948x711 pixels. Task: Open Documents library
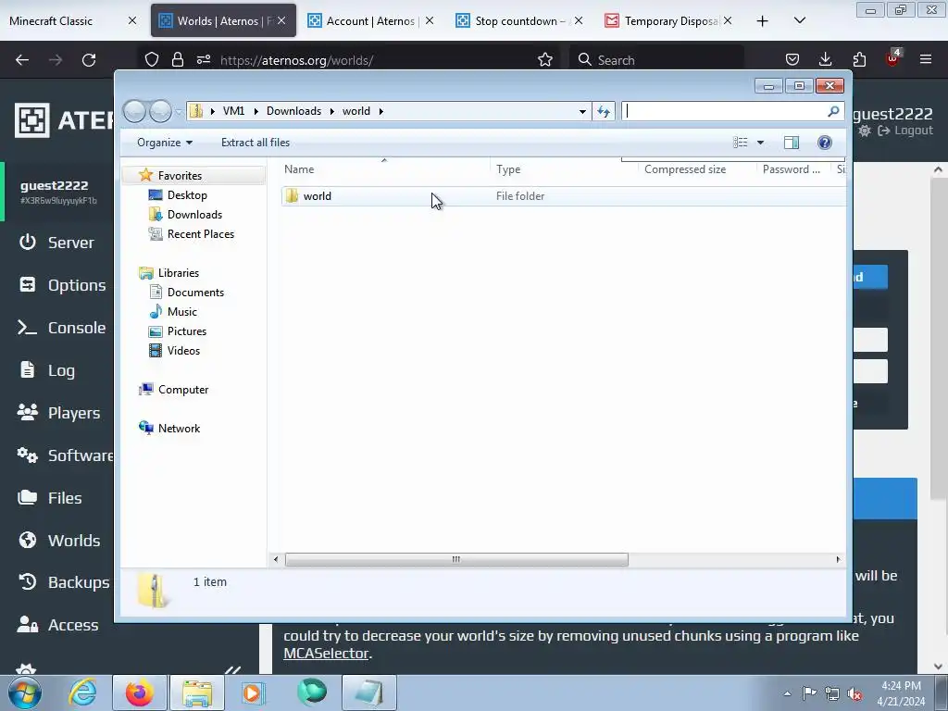coord(195,292)
